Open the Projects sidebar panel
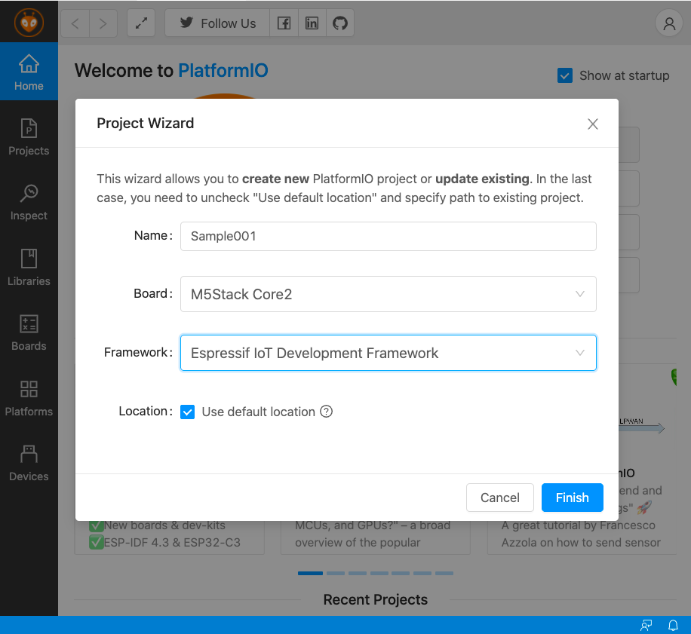691x634 pixels. pyautogui.click(x=29, y=138)
